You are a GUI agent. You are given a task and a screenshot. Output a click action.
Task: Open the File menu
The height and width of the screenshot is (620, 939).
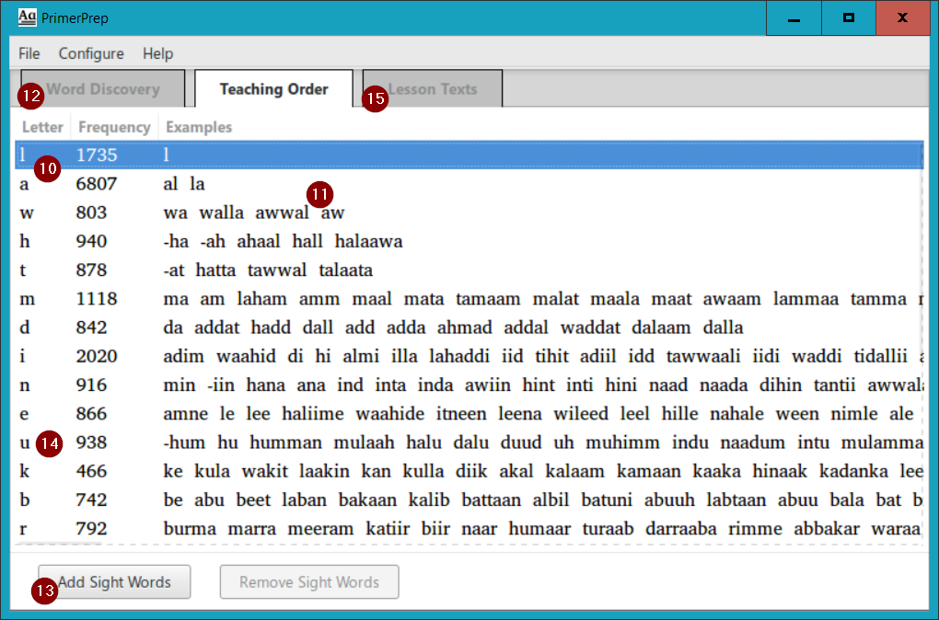pos(29,53)
